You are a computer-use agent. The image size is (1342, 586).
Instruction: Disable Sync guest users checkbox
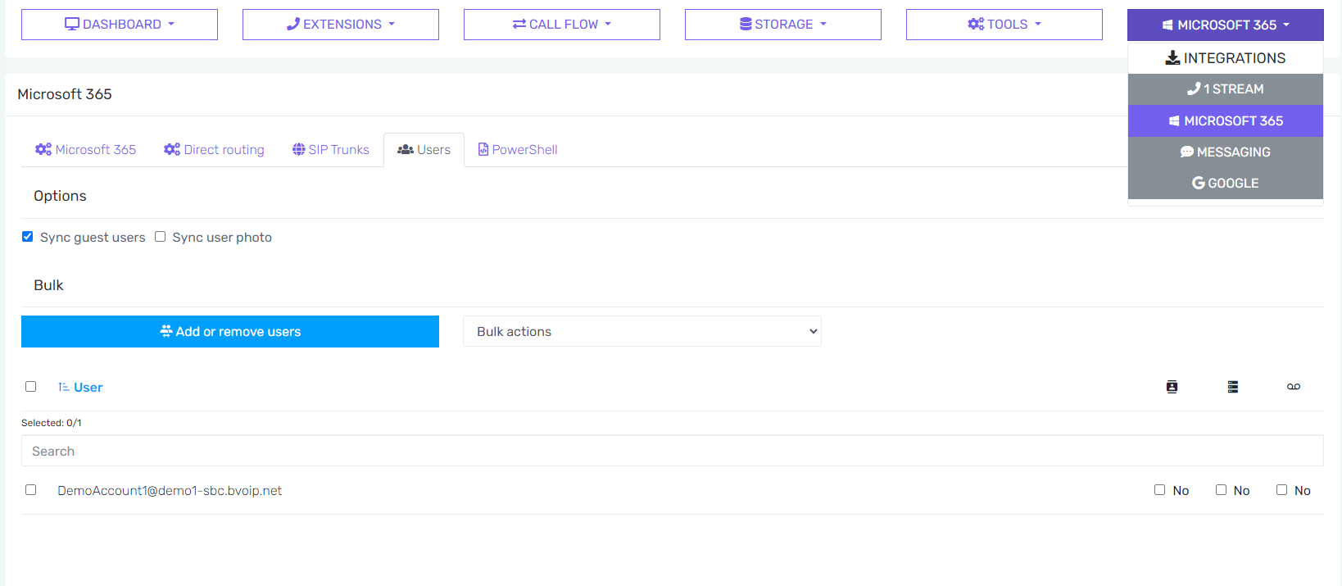[27, 237]
